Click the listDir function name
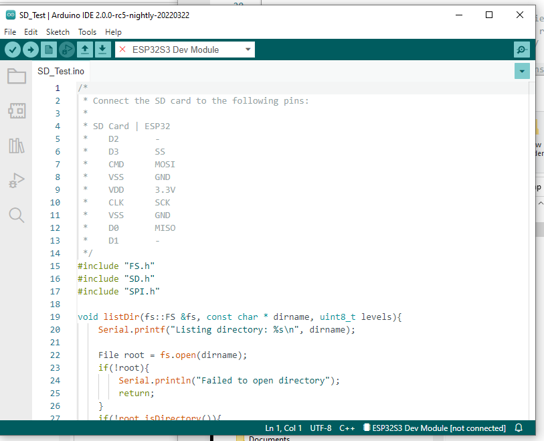544x441 pixels. click(x=121, y=317)
